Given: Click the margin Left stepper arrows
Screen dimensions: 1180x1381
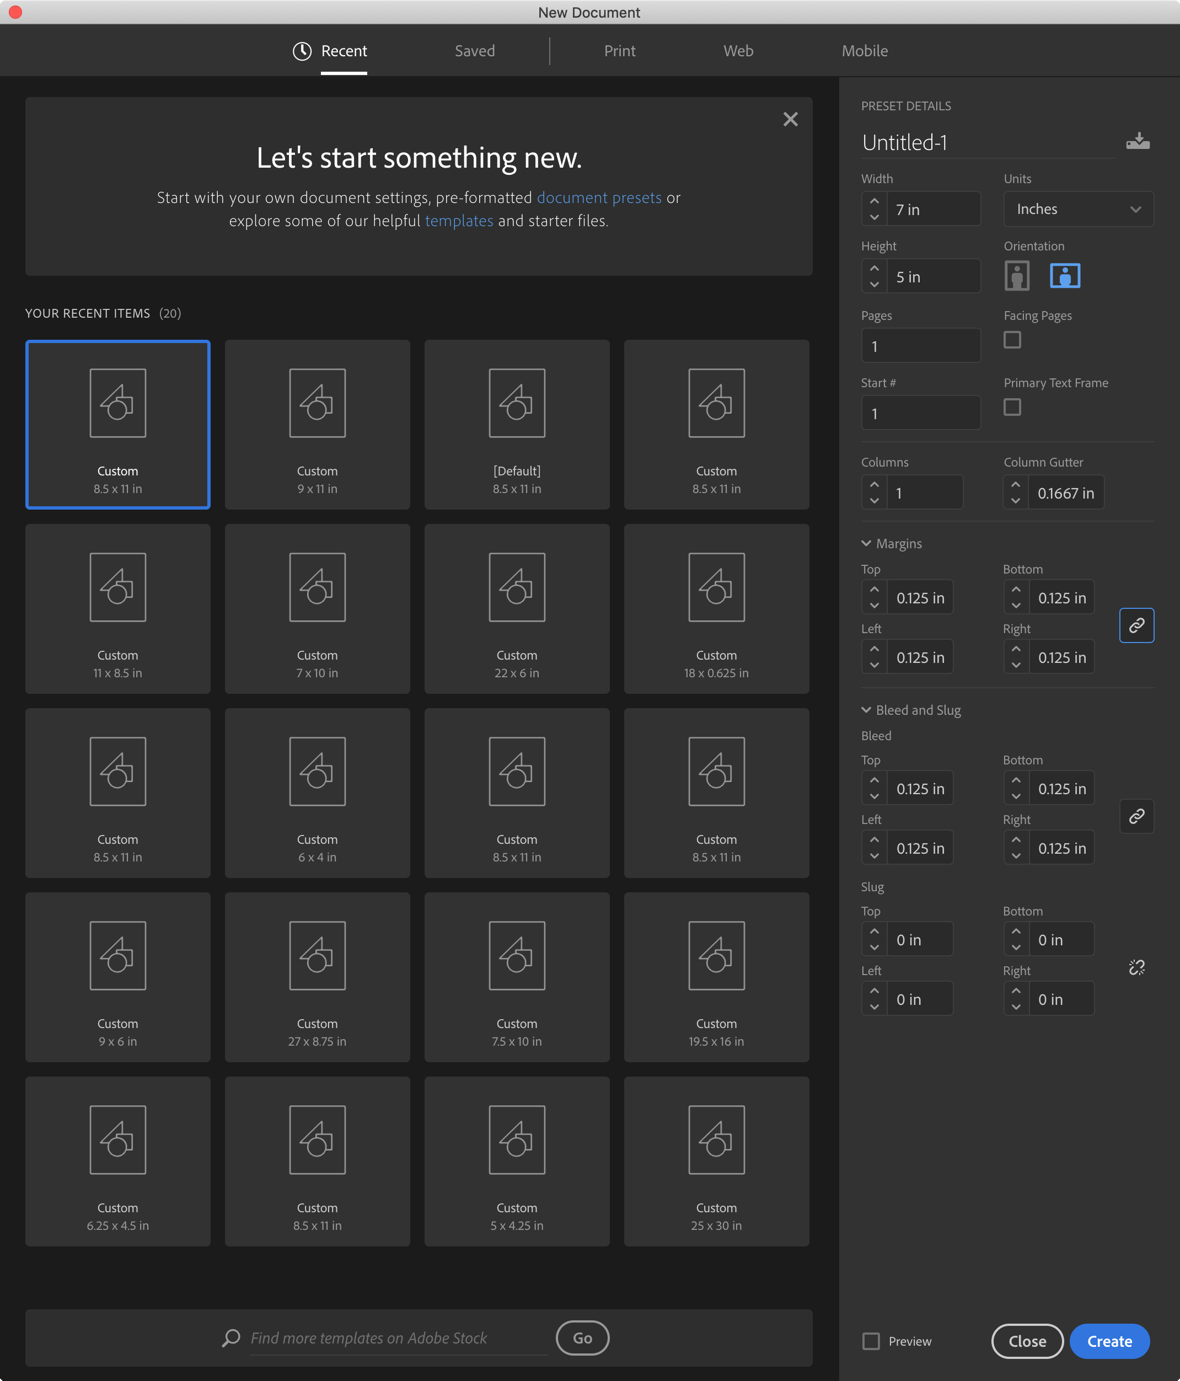Looking at the screenshot, I should pyautogui.click(x=874, y=656).
